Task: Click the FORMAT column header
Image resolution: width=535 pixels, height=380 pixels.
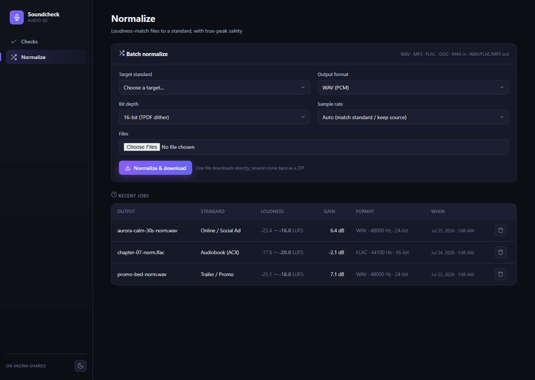Action: pyautogui.click(x=365, y=212)
